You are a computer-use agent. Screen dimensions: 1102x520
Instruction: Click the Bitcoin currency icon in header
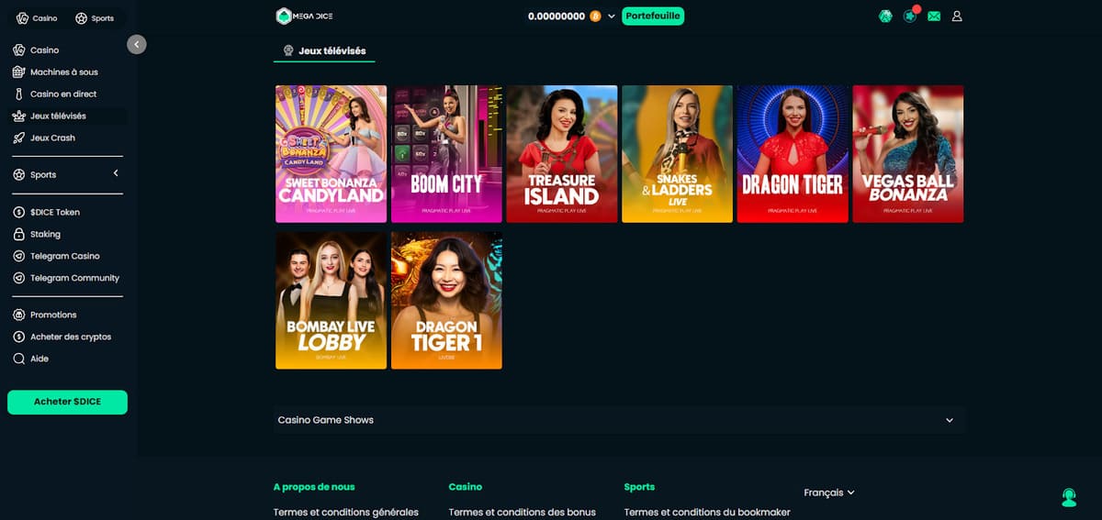595,16
